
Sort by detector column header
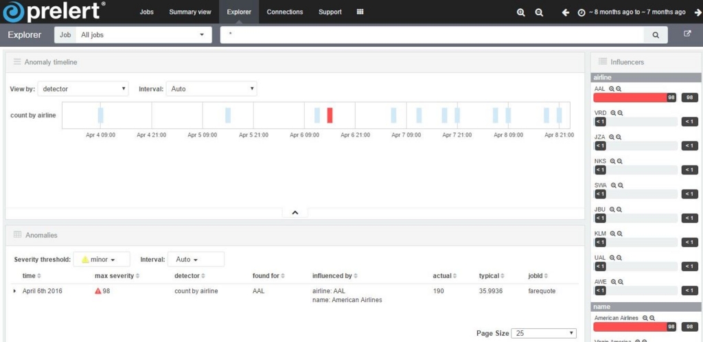coord(189,275)
